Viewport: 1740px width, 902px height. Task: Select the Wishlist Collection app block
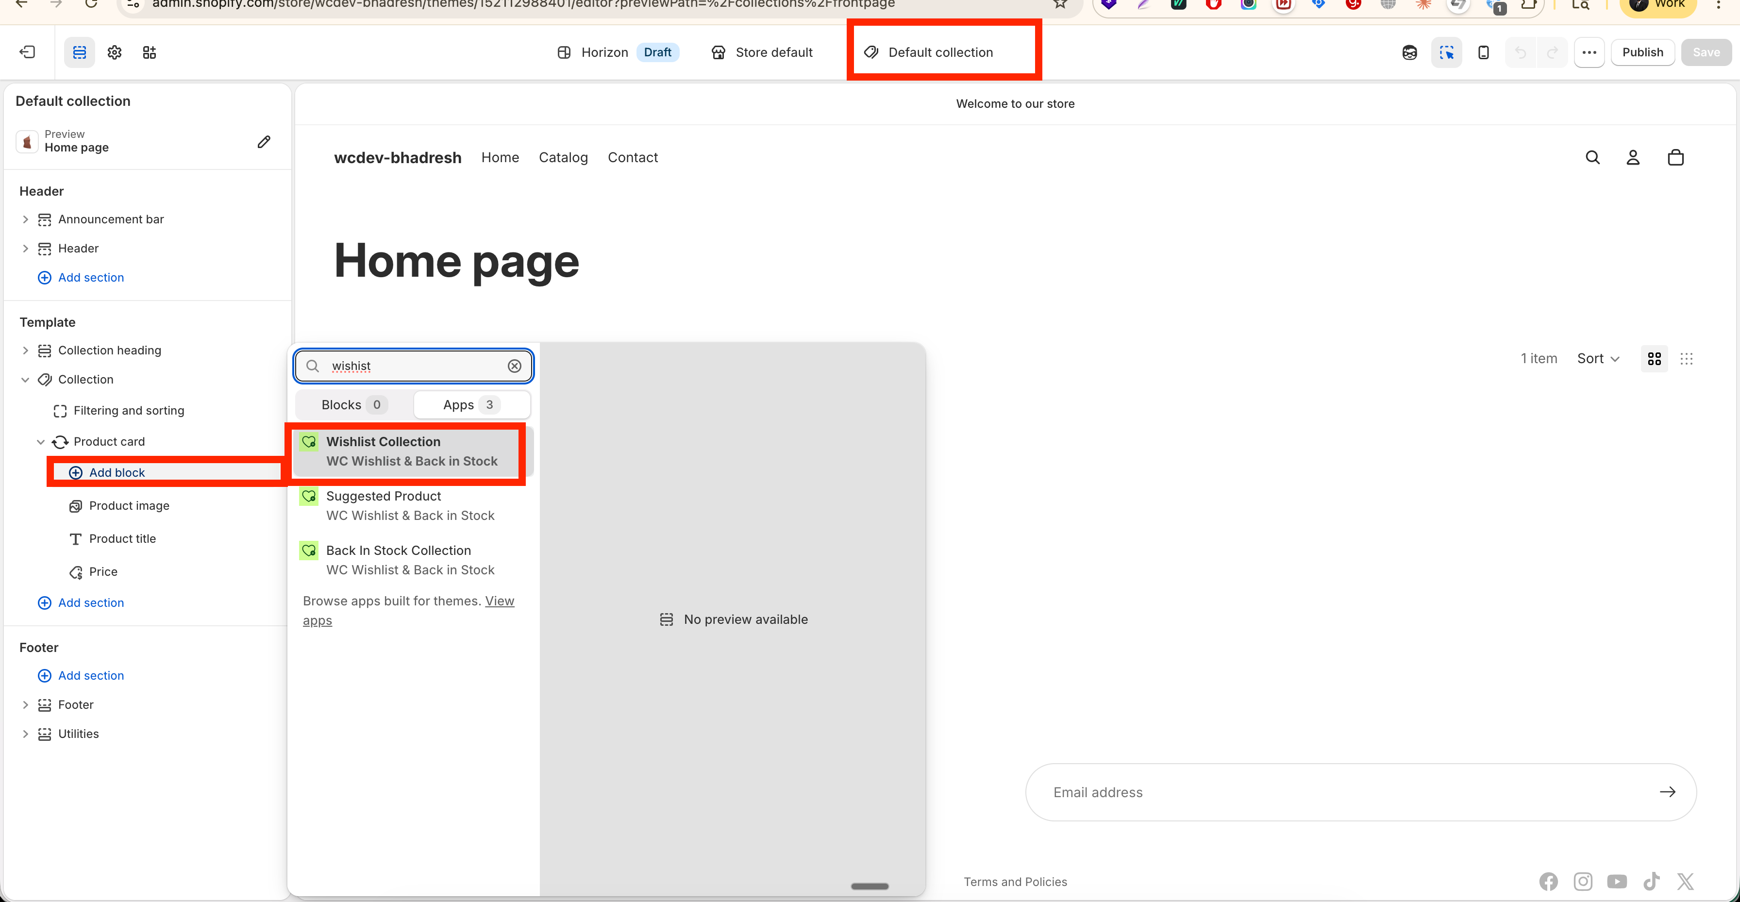pyautogui.click(x=412, y=451)
